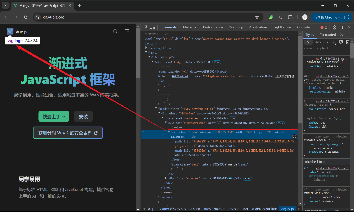The image size is (354, 212).
Task: Switch to the Network tab
Action: click(x=190, y=27)
